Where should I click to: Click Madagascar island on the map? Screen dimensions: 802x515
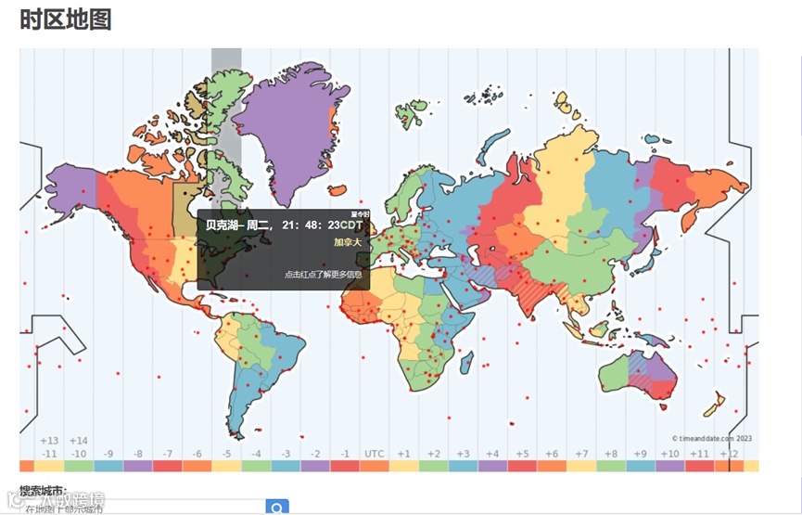click(x=466, y=363)
